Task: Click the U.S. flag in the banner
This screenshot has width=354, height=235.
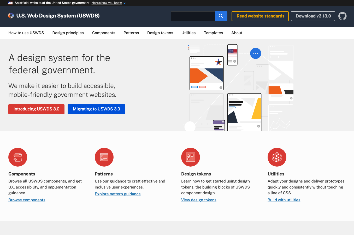Action: point(10,3)
